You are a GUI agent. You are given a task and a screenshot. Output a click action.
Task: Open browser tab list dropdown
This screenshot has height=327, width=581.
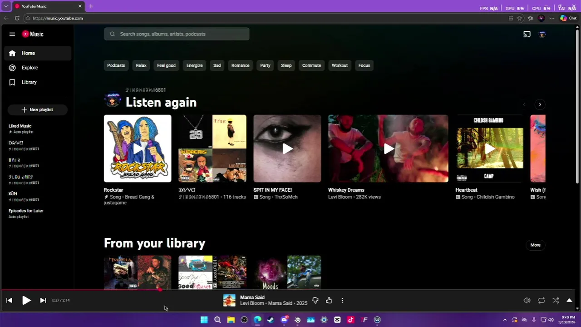tap(6, 6)
